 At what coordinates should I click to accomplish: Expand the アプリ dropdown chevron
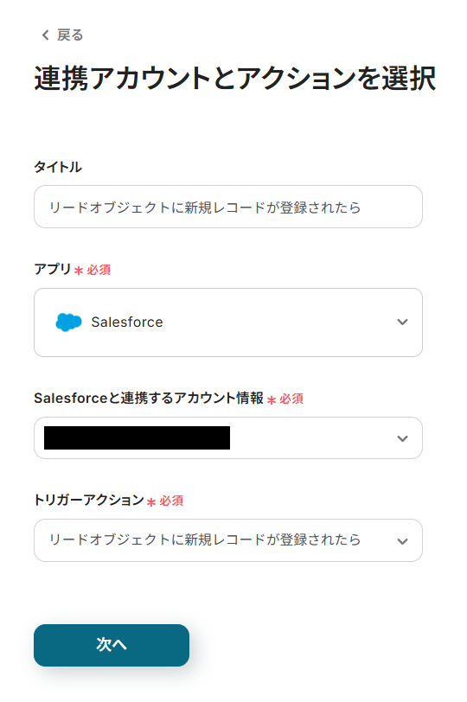tap(402, 322)
